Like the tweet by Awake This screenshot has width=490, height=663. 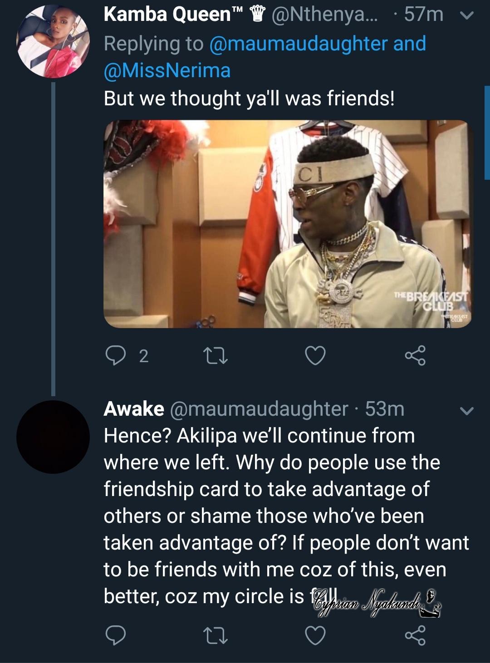tap(315, 635)
